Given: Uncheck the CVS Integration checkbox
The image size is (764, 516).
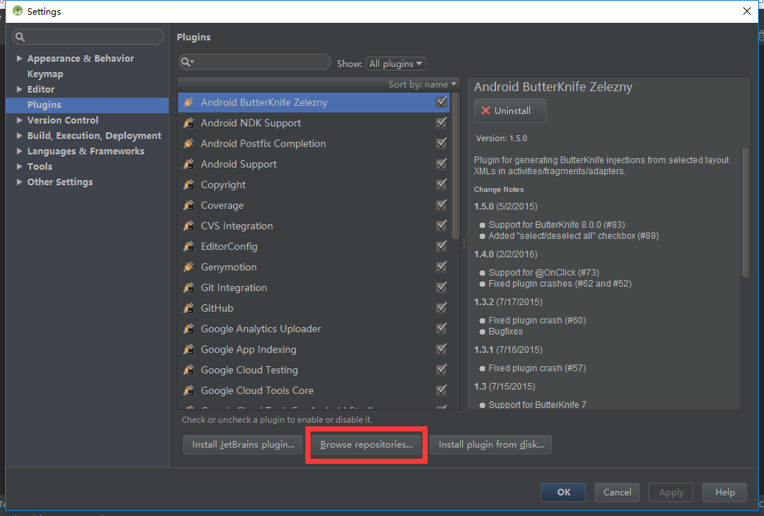Looking at the screenshot, I should (x=442, y=226).
